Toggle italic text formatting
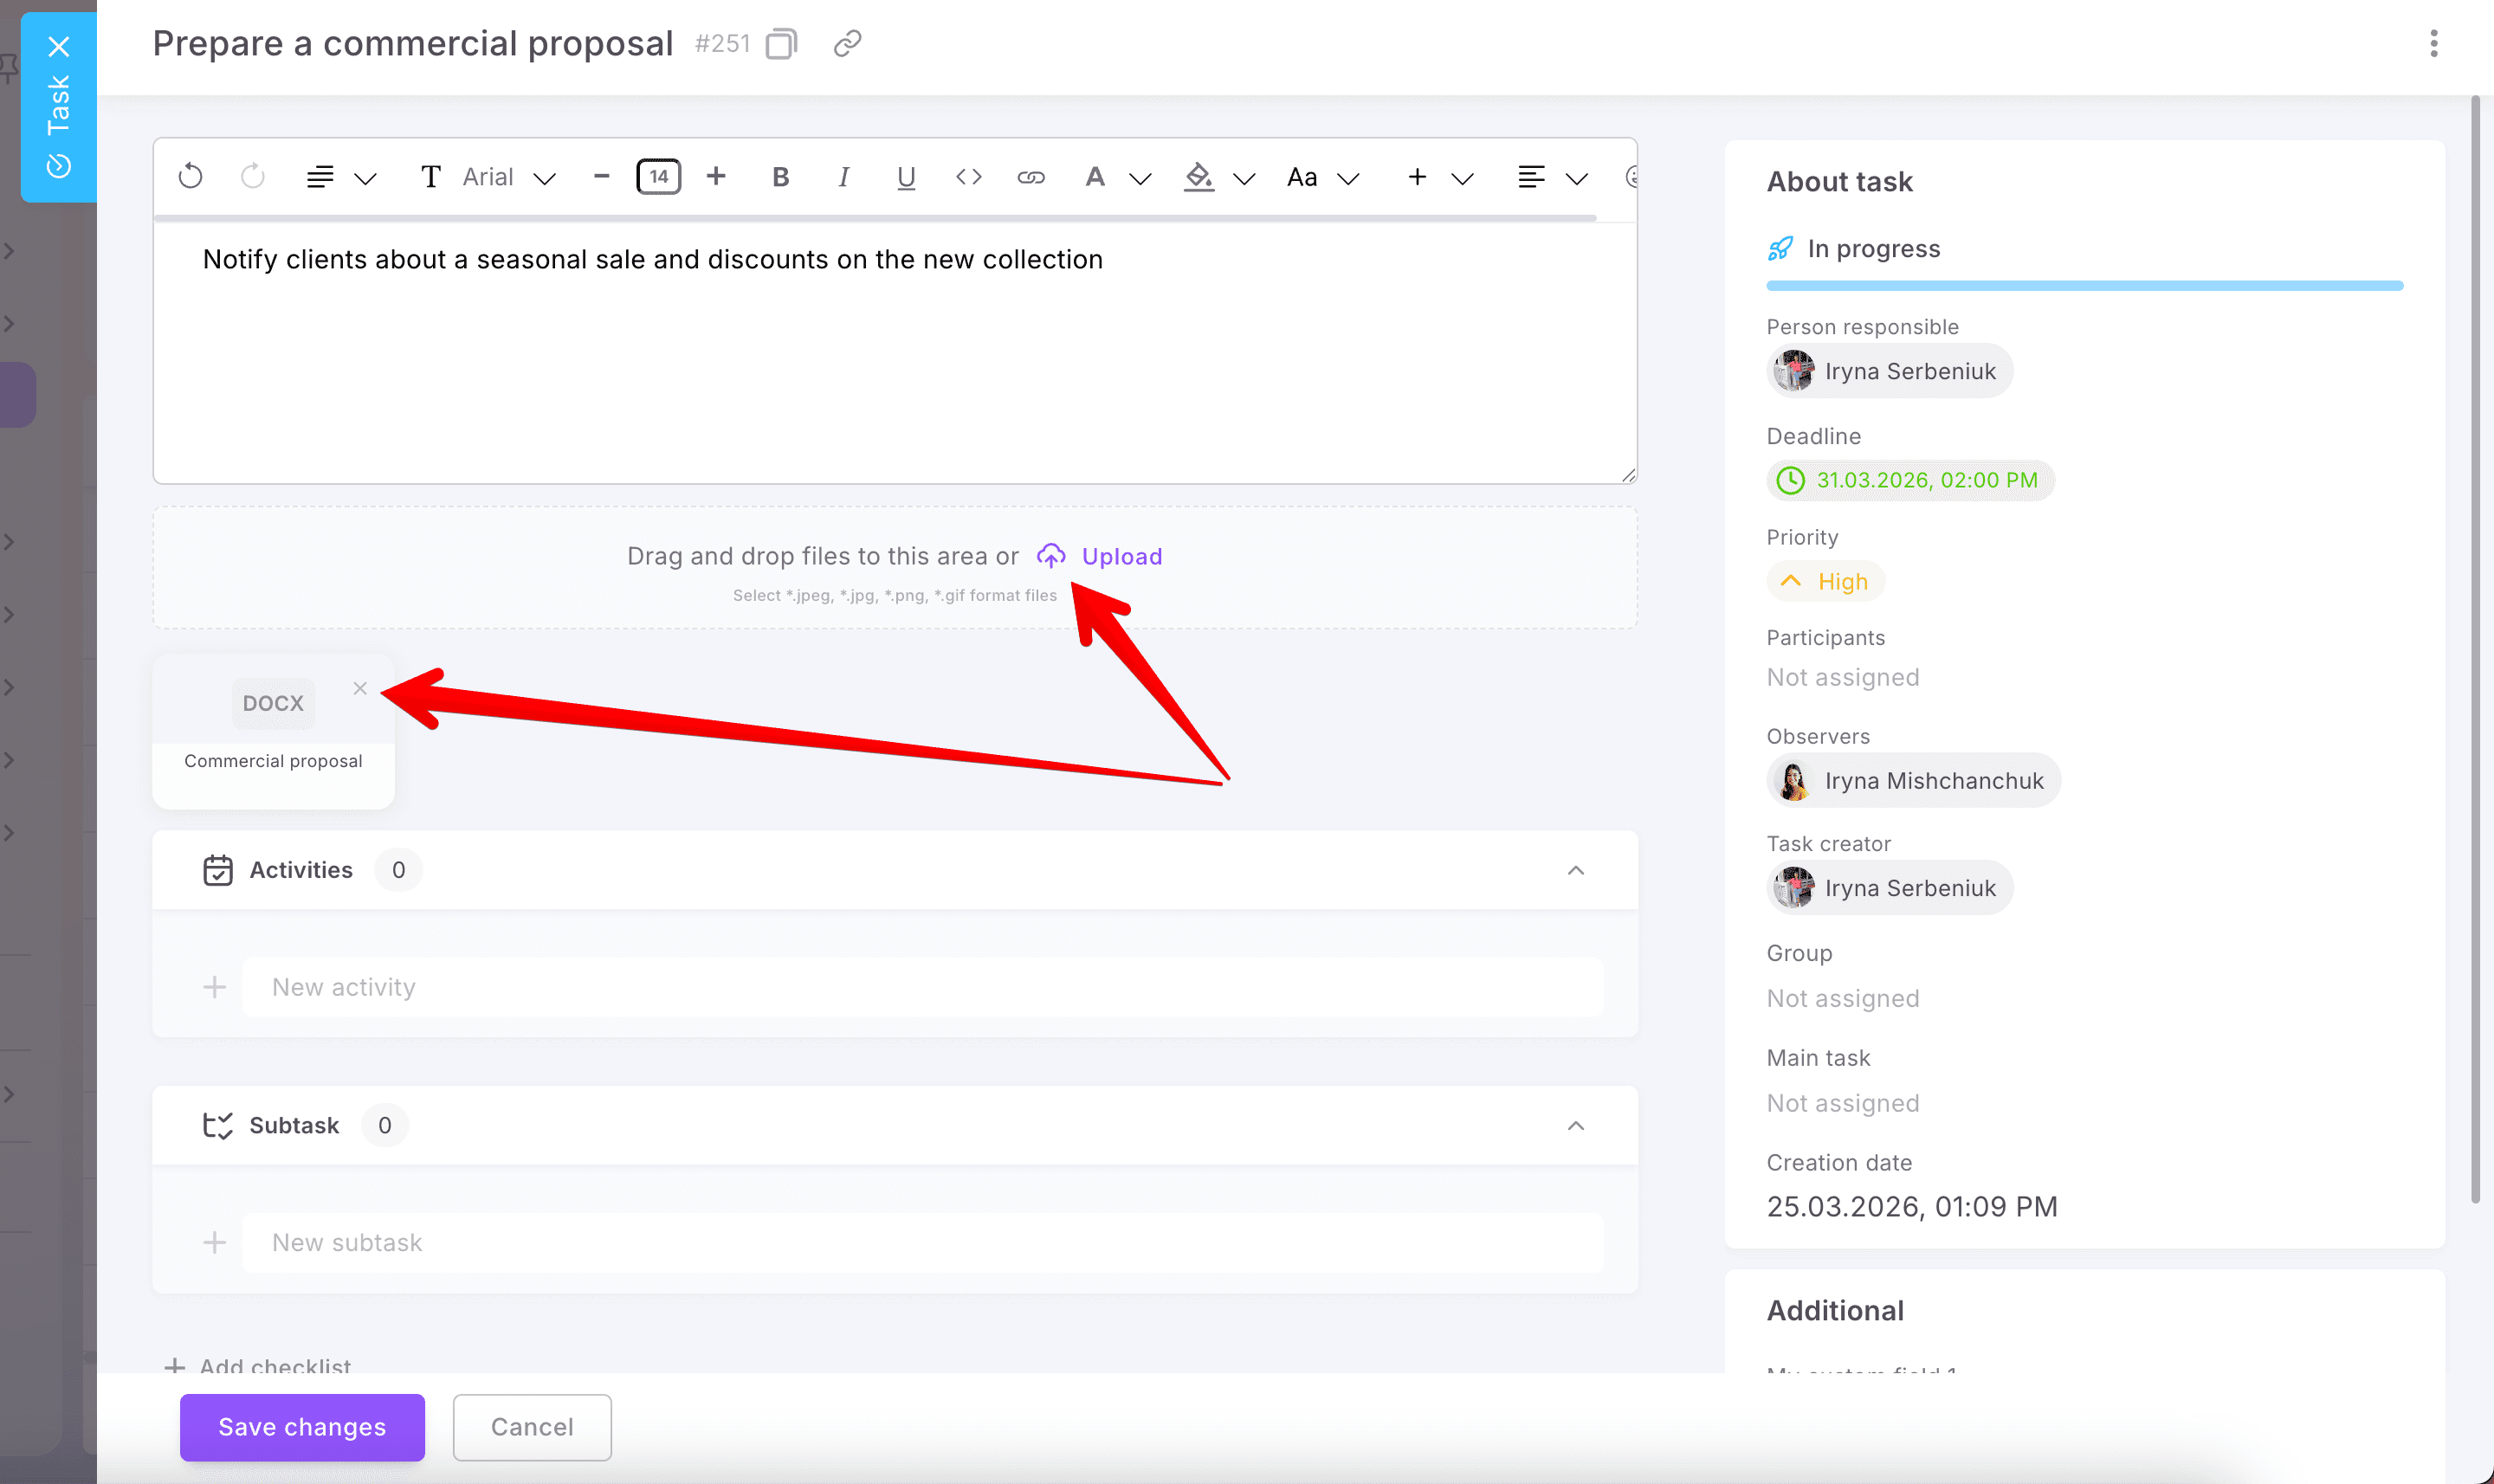2494x1484 pixels. (x=843, y=177)
